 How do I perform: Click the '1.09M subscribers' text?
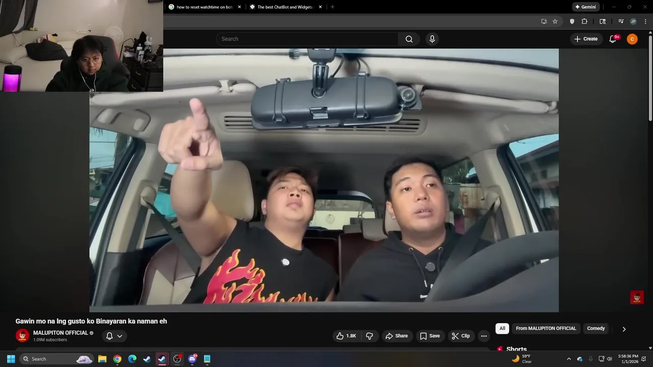click(x=50, y=339)
